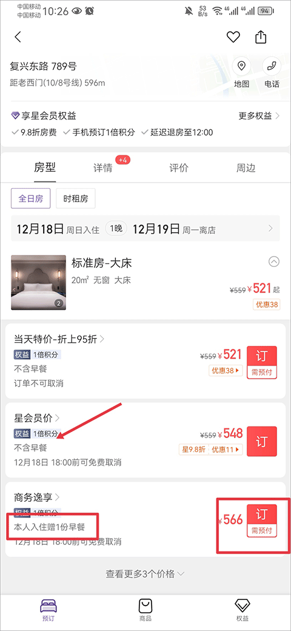Screen dimensions: 291x631
Task: Book the 星会员价 548 rate
Action: [x=262, y=441]
